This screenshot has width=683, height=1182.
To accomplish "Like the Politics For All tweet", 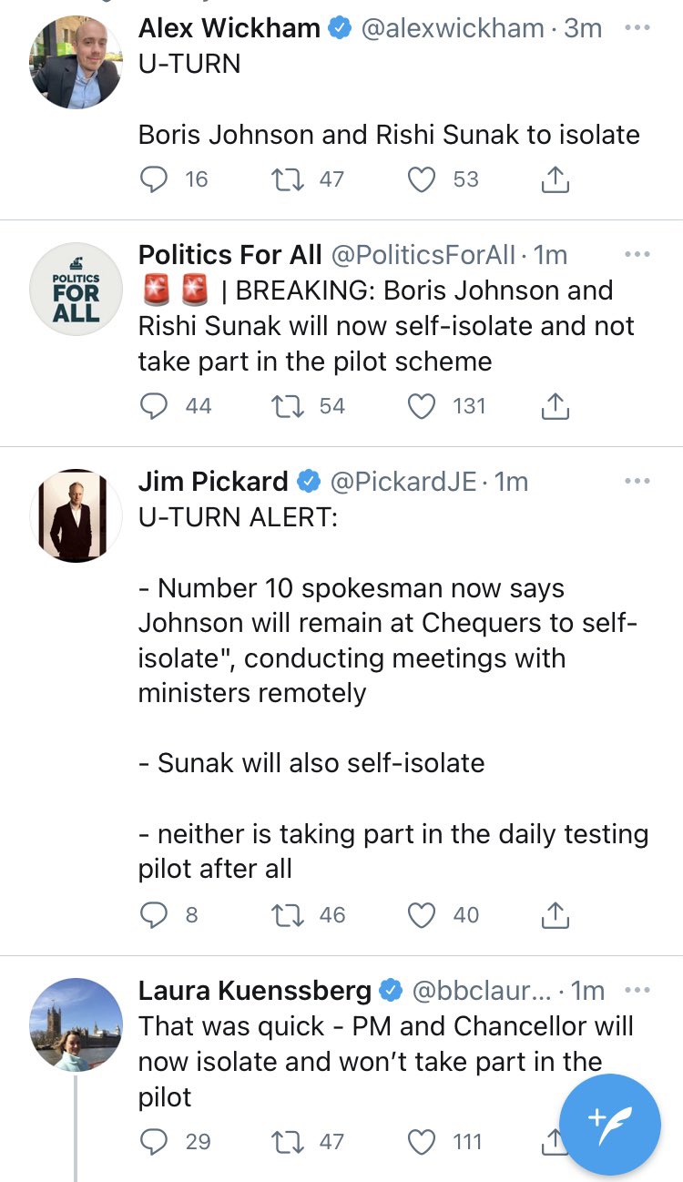I will pos(421,406).
